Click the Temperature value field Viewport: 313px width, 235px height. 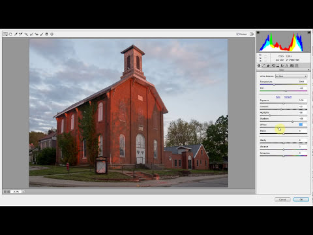[x=302, y=82]
